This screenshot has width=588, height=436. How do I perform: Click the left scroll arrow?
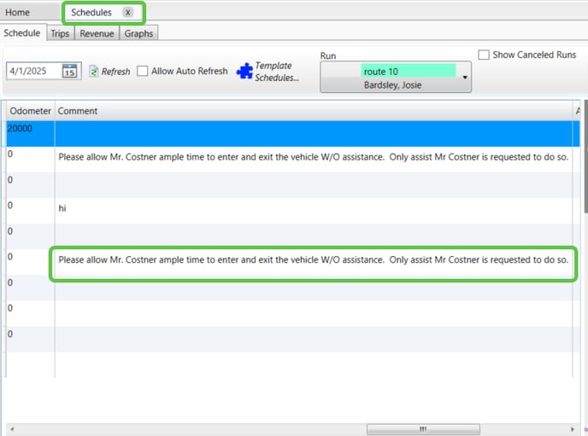(x=12, y=429)
